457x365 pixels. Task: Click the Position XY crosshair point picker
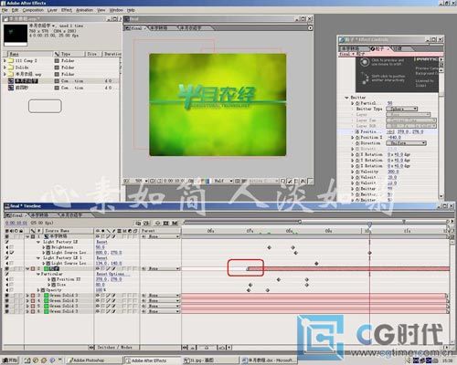(390, 131)
